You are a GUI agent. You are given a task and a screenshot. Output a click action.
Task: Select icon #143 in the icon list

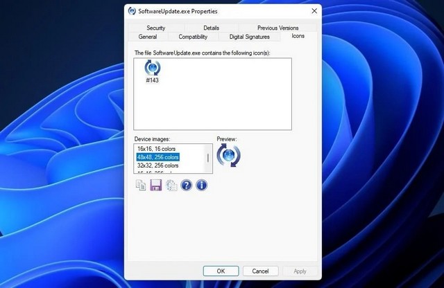pyautogui.click(x=153, y=71)
